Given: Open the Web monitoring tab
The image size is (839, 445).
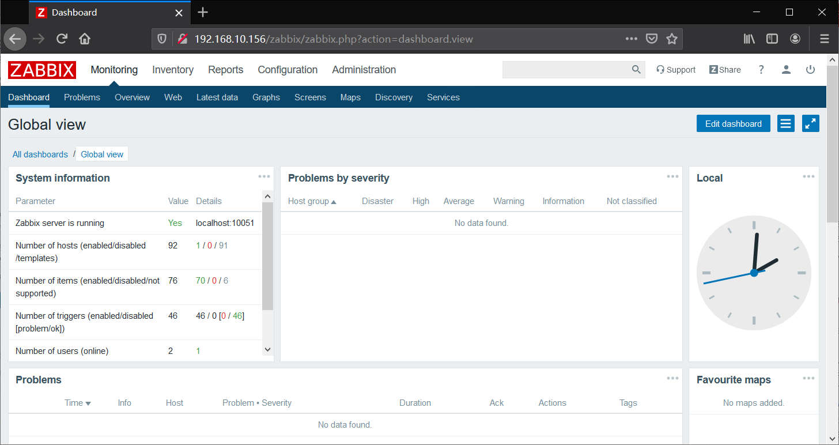Looking at the screenshot, I should [173, 97].
